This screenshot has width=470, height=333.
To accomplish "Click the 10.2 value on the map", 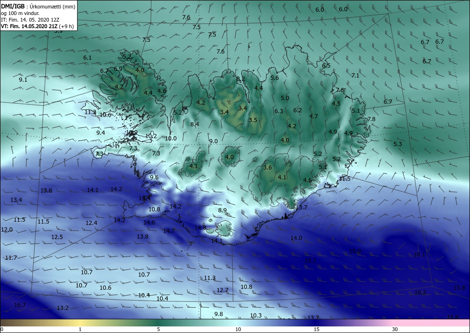I will pyautogui.click(x=151, y=136).
